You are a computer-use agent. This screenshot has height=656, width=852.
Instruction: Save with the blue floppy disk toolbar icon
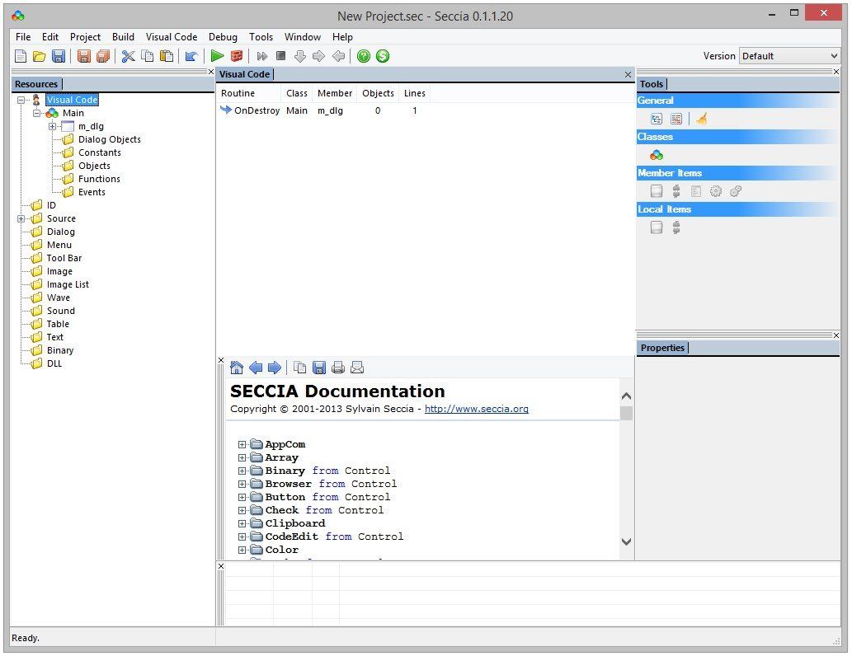[x=58, y=56]
